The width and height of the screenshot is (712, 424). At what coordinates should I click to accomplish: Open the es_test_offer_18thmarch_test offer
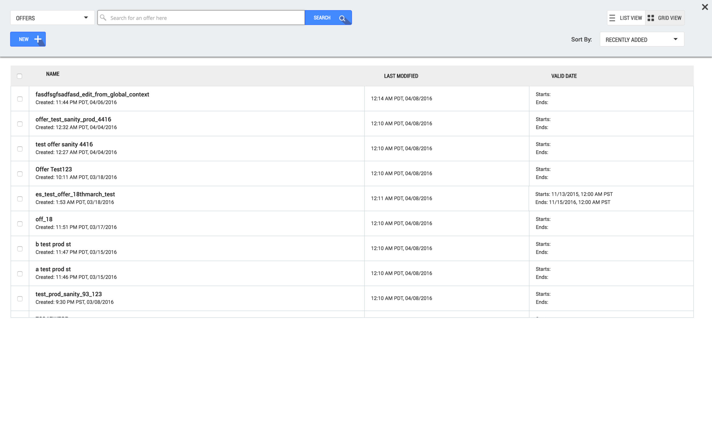75,194
